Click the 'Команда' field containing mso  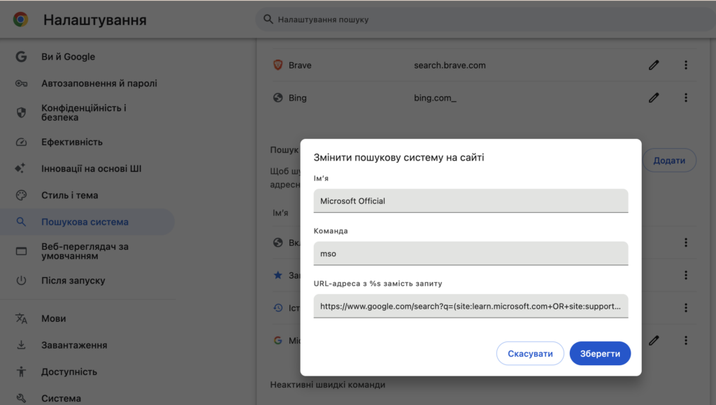click(x=471, y=253)
